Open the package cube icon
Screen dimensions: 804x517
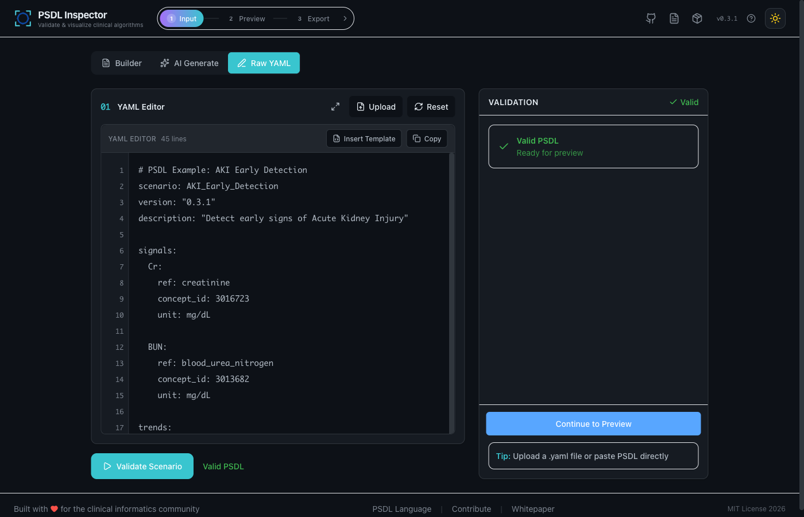697,18
